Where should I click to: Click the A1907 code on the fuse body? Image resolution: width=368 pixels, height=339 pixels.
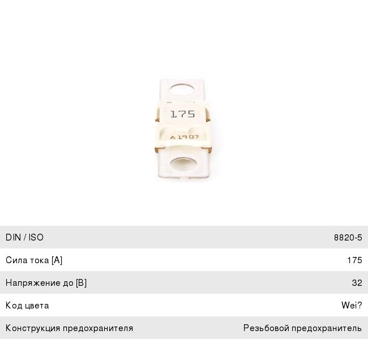click(185, 137)
